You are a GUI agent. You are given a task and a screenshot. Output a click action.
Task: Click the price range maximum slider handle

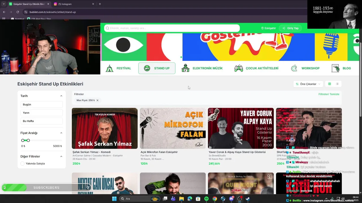28,140
